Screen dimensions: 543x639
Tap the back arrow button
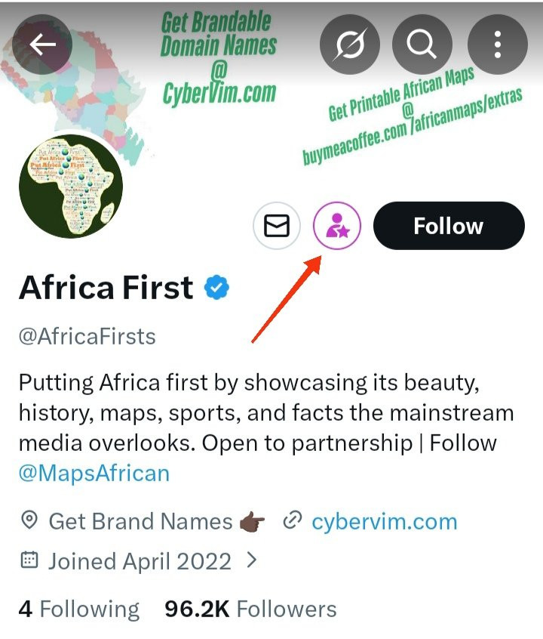[x=43, y=45]
